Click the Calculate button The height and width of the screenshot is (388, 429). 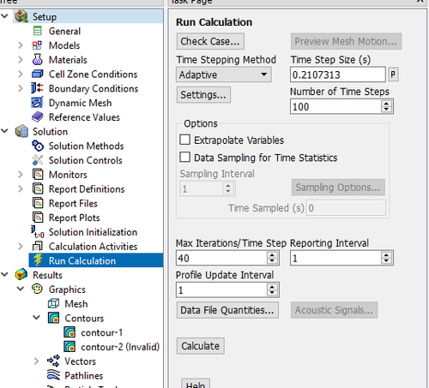(200, 346)
